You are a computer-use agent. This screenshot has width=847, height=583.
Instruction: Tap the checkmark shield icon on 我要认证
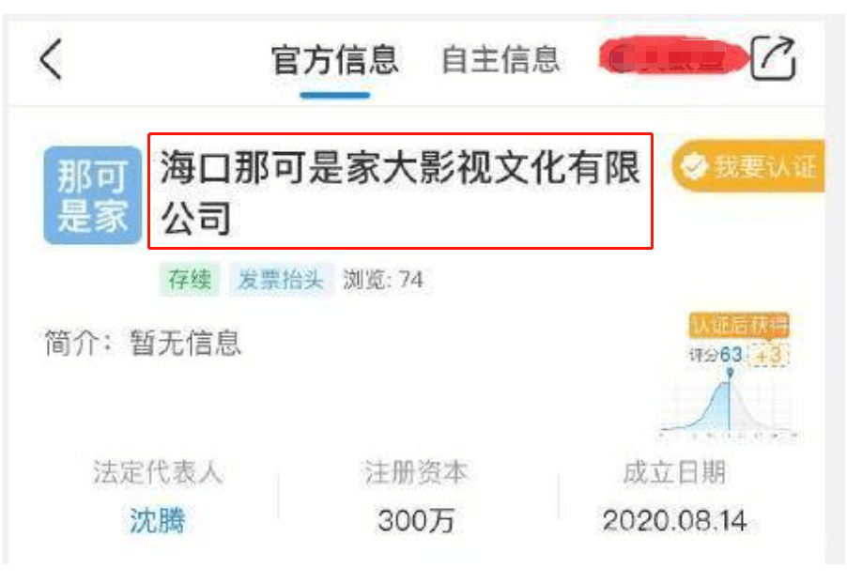694,166
